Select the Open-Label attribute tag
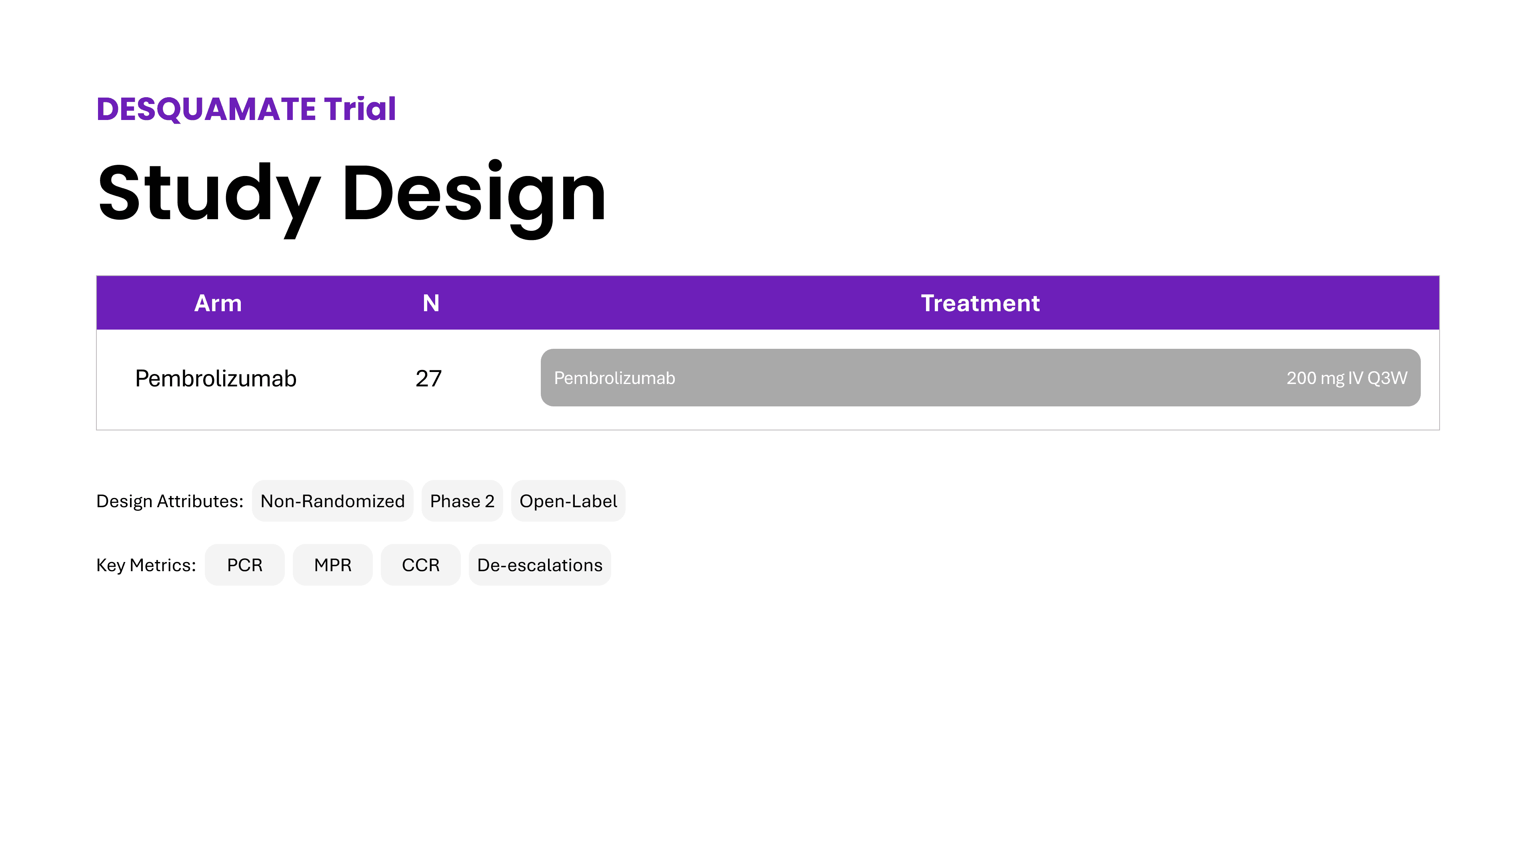Viewport: 1536px width, 864px height. pyautogui.click(x=568, y=501)
